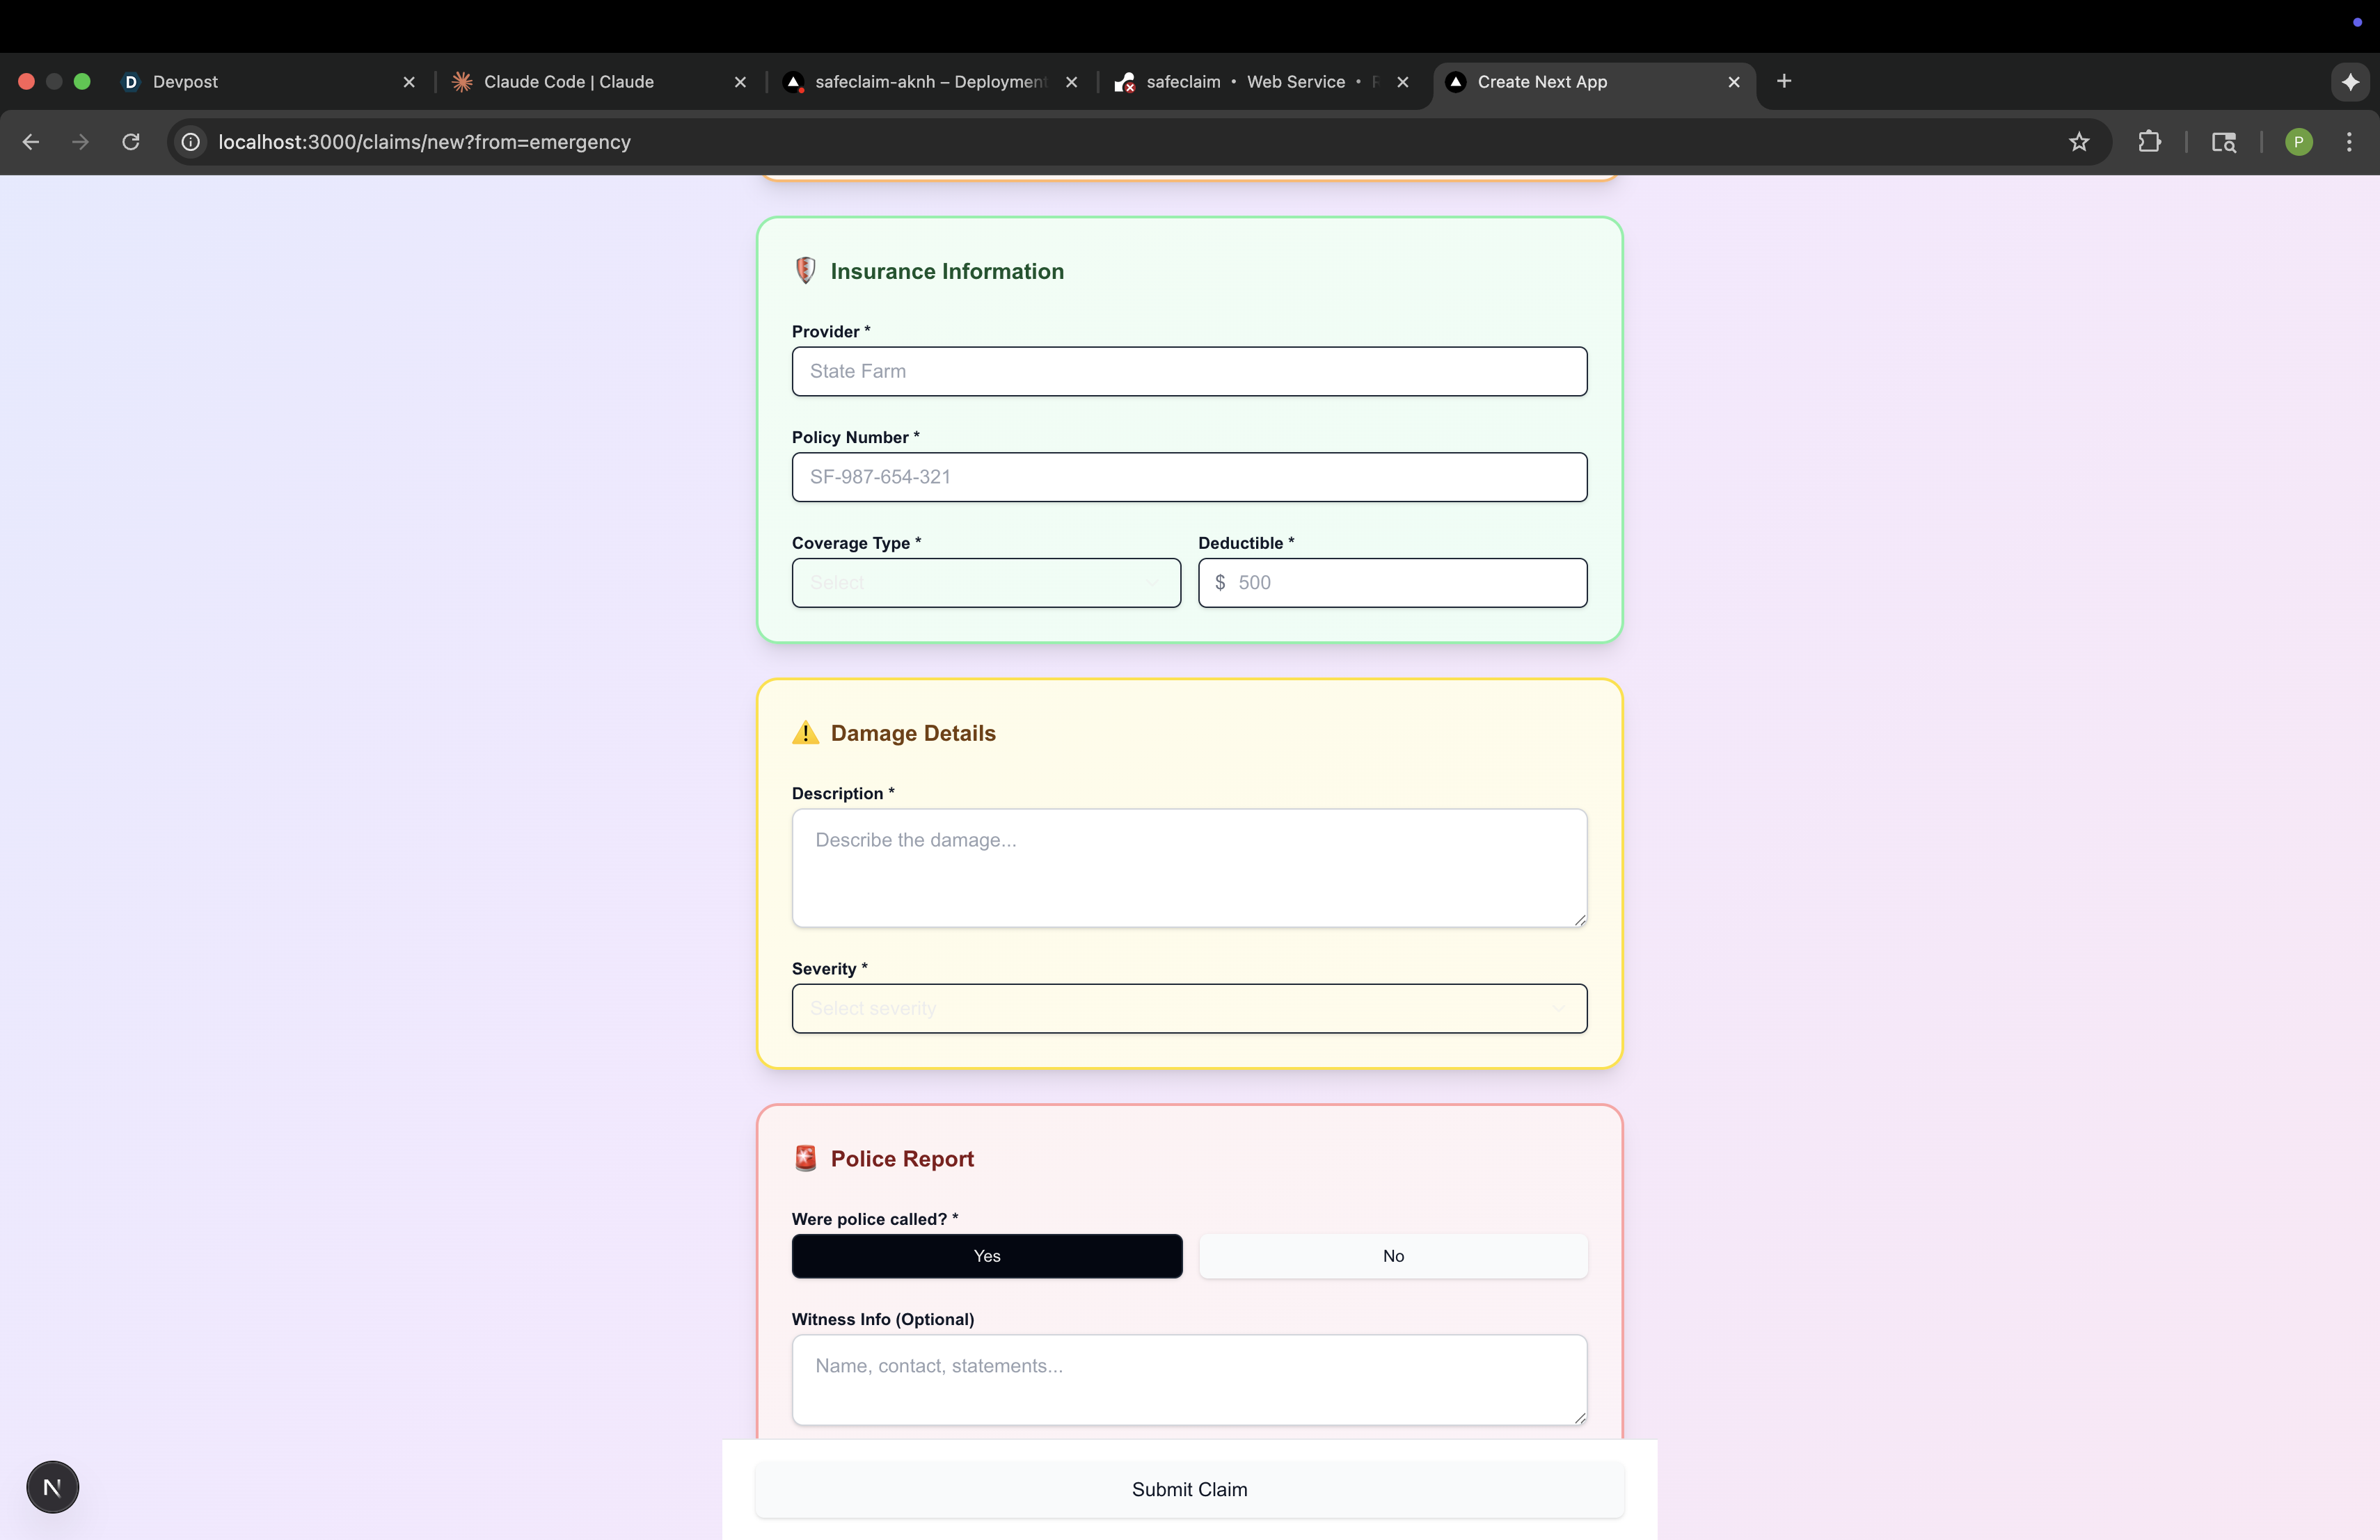Bookmark this page with star icon

2079,142
